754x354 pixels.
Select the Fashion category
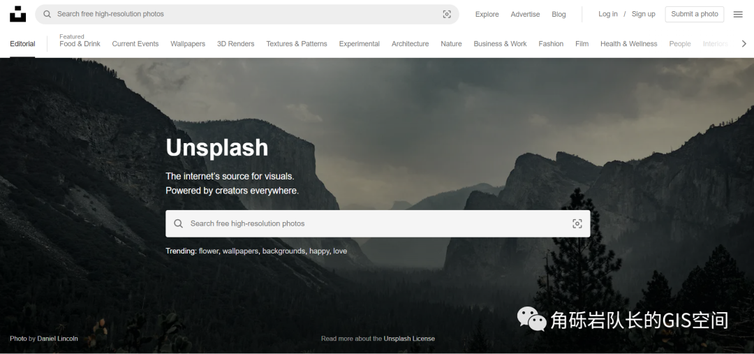(x=551, y=44)
